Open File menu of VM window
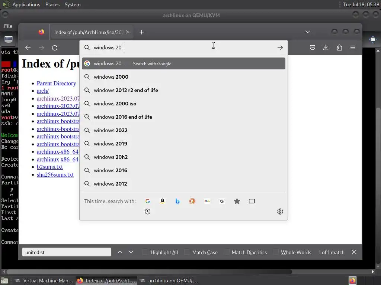The image size is (381, 285). [x=8, y=26]
